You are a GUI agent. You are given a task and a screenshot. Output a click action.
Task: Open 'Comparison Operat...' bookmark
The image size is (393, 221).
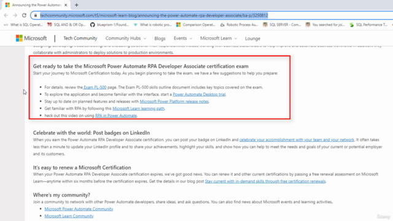(196, 25)
